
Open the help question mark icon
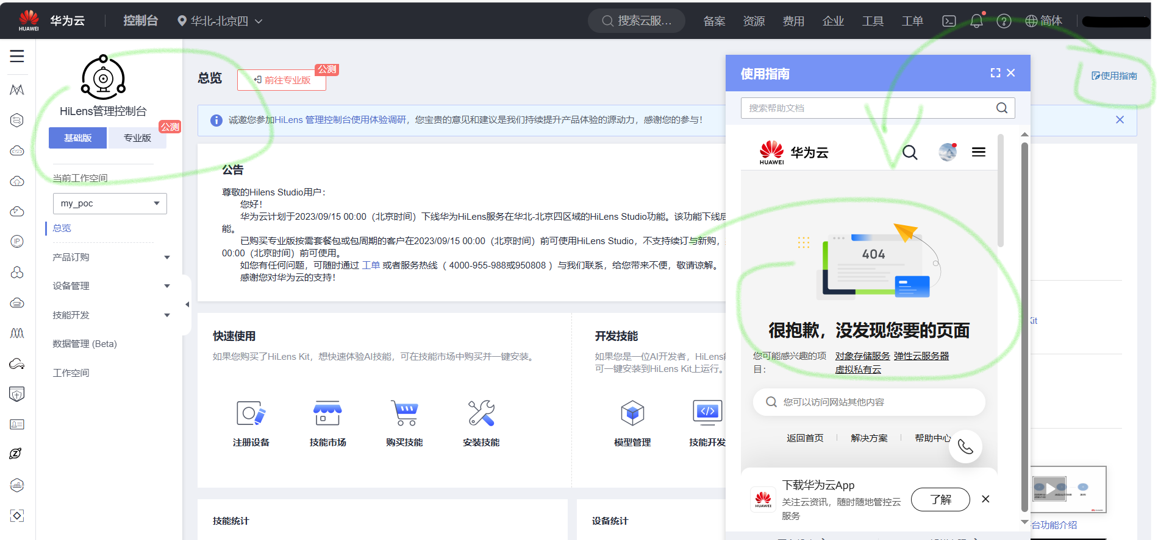click(1004, 21)
